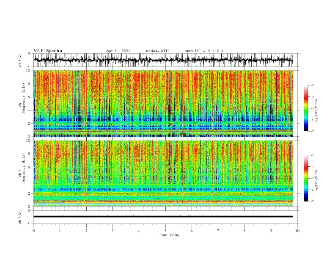This screenshot has width=335, height=259.
Task: Click the ch.1 spectrogram color bar
Action: coord(306,108)
